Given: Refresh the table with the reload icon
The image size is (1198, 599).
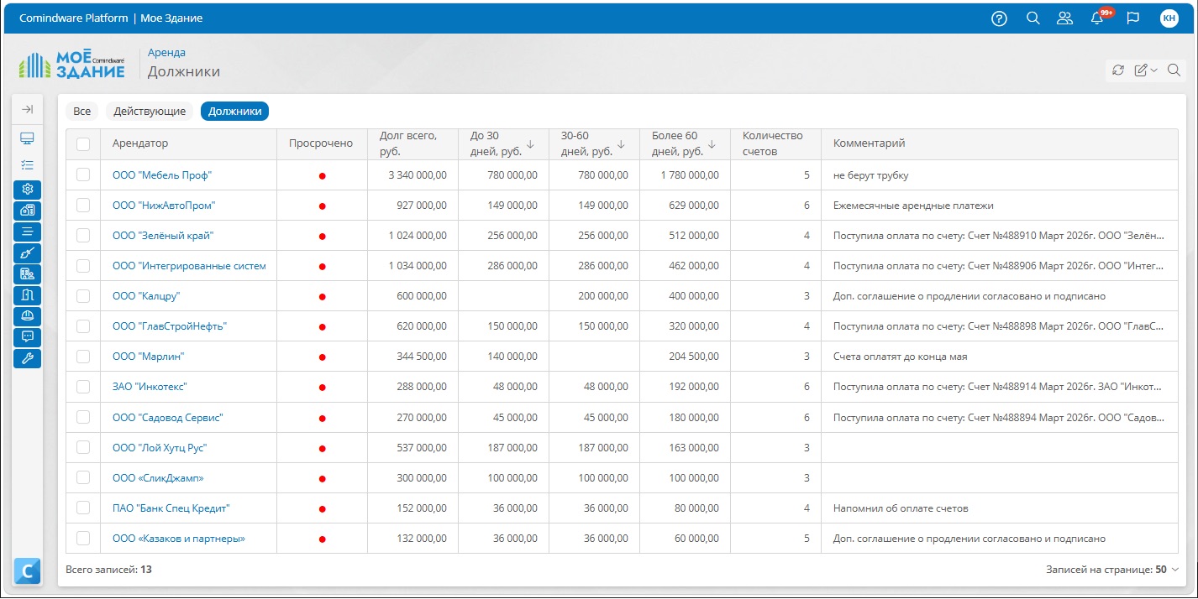Looking at the screenshot, I should click(1117, 70).
